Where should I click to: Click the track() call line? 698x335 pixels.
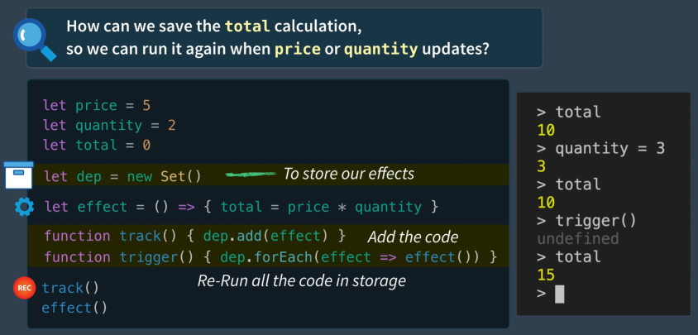pos(70,288)
